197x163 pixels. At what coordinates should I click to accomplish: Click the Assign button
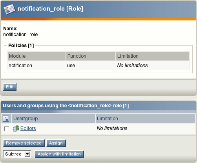[56, 143]
